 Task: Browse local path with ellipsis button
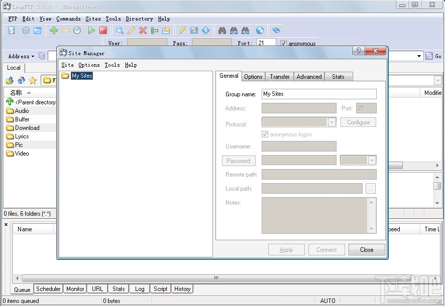370,189
